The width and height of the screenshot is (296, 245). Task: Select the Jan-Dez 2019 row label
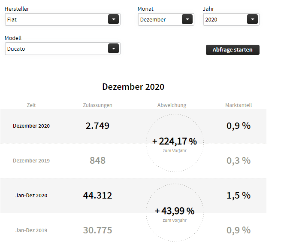pyautogui.click(x=31, y=230)
